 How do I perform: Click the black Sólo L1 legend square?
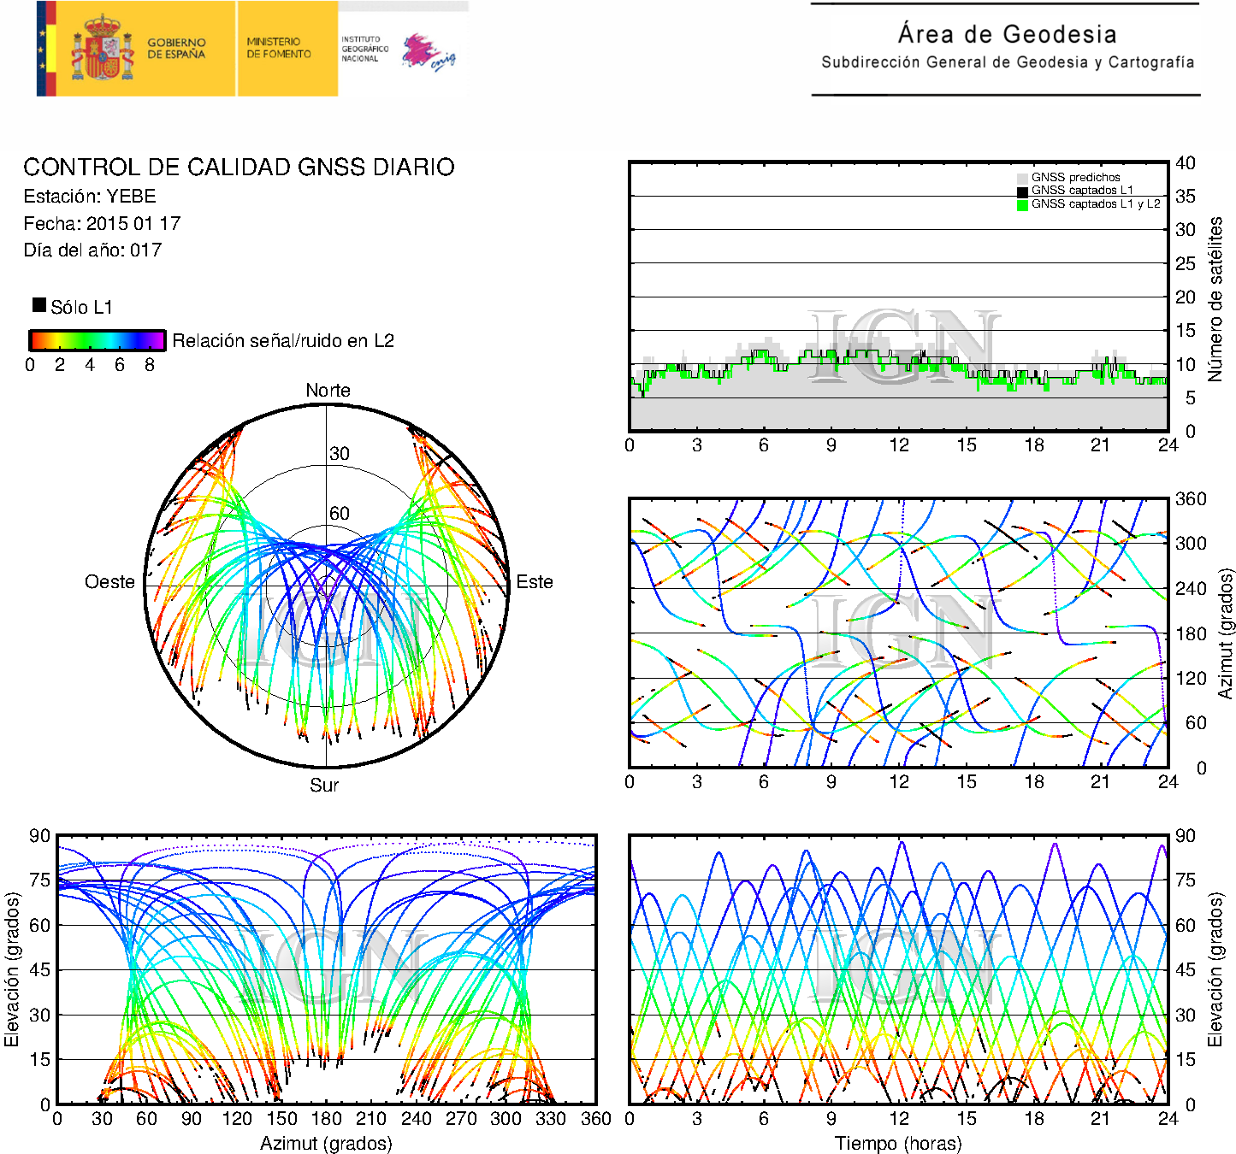[x=39, y=305]
